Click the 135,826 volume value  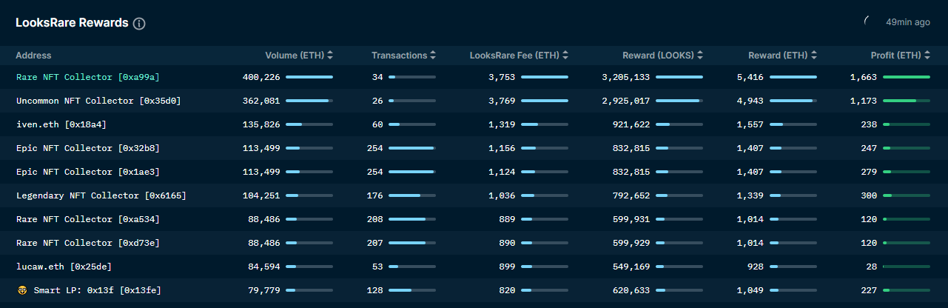[261, 124]
